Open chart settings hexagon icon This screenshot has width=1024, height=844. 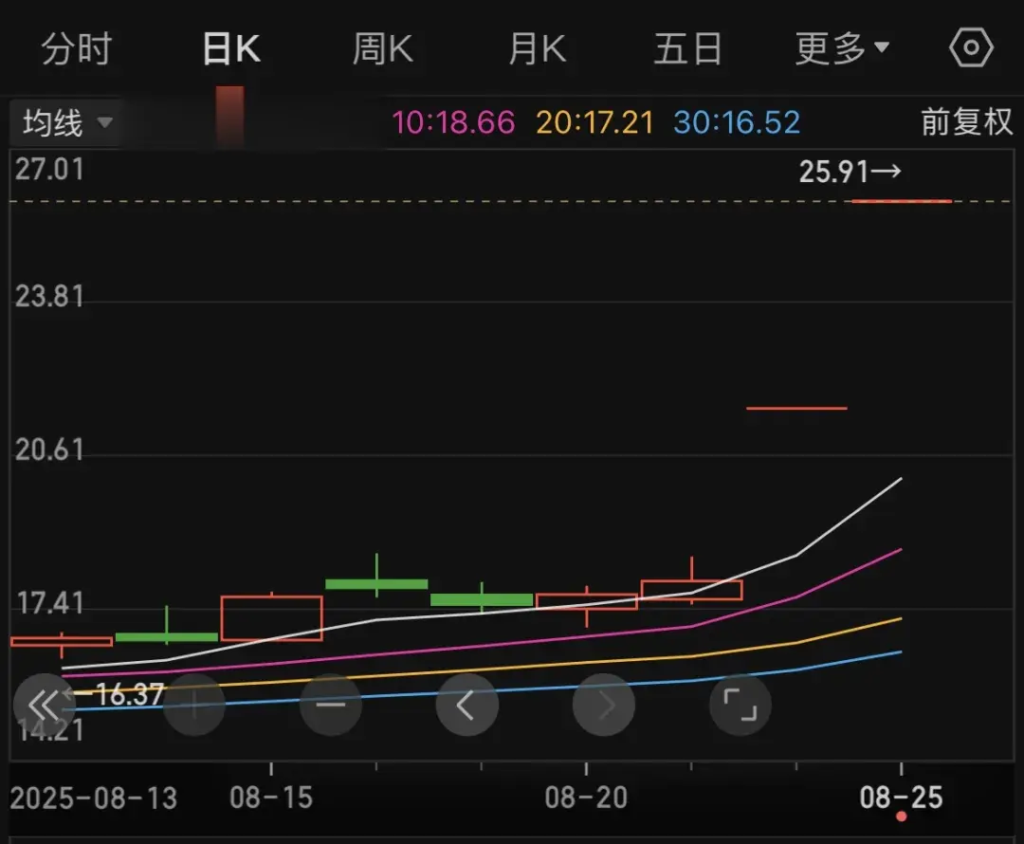[x=971, y=47]
